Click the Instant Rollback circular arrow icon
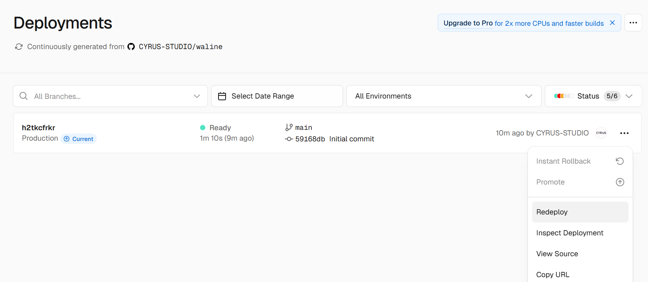The image size is (648, 282). (620, 161)
